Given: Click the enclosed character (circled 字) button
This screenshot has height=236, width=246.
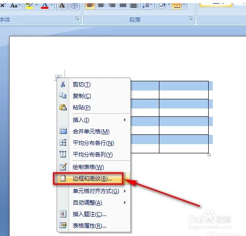Looking at the screenshot, I should point(74,6).
